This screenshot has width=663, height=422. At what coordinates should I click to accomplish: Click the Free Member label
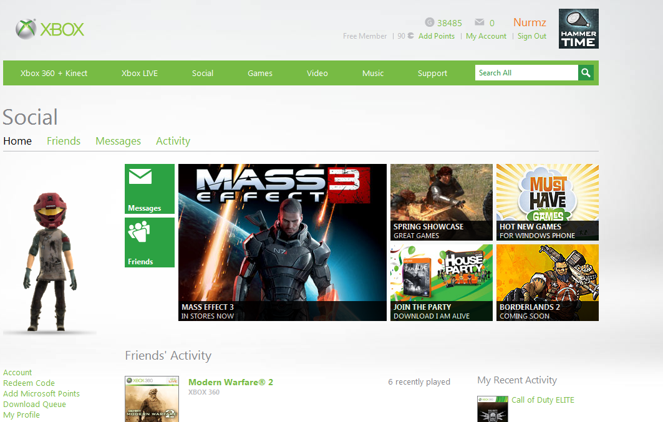click(365, 36)
